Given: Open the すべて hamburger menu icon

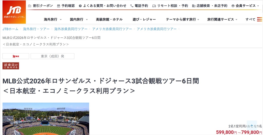Looking at the screenshot, I should 259,19.
